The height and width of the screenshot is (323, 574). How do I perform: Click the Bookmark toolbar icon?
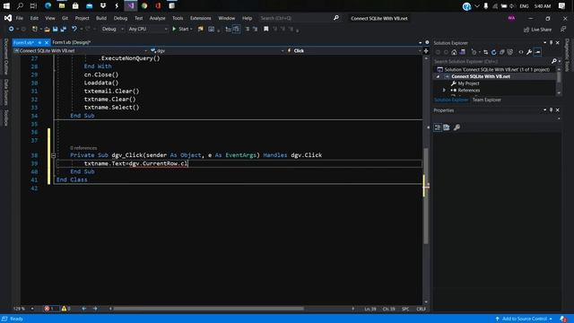[266, 29]
